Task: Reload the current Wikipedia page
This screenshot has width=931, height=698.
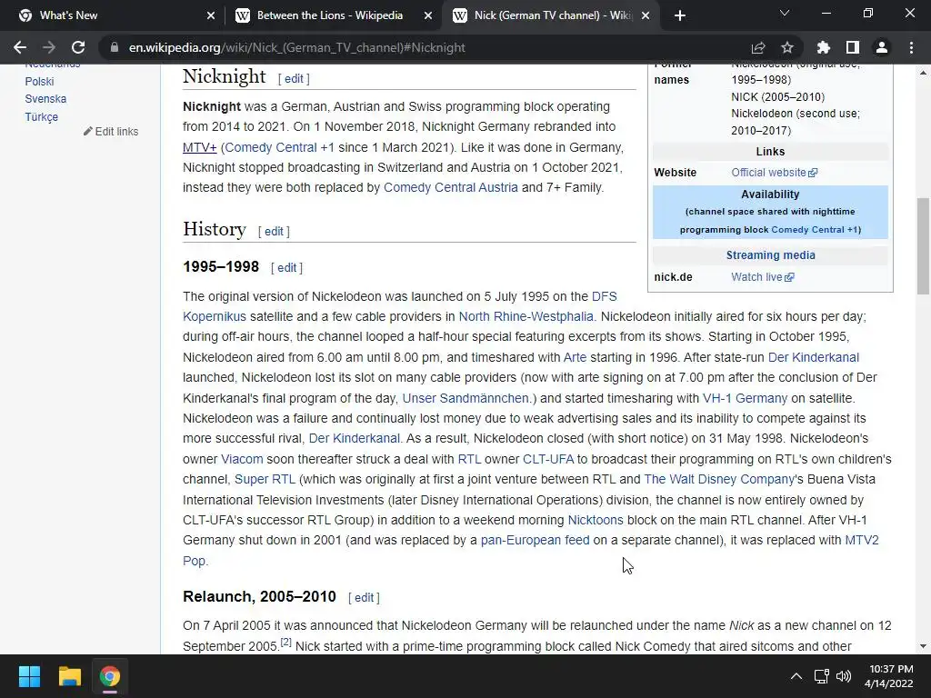Action: click(78, 47)
